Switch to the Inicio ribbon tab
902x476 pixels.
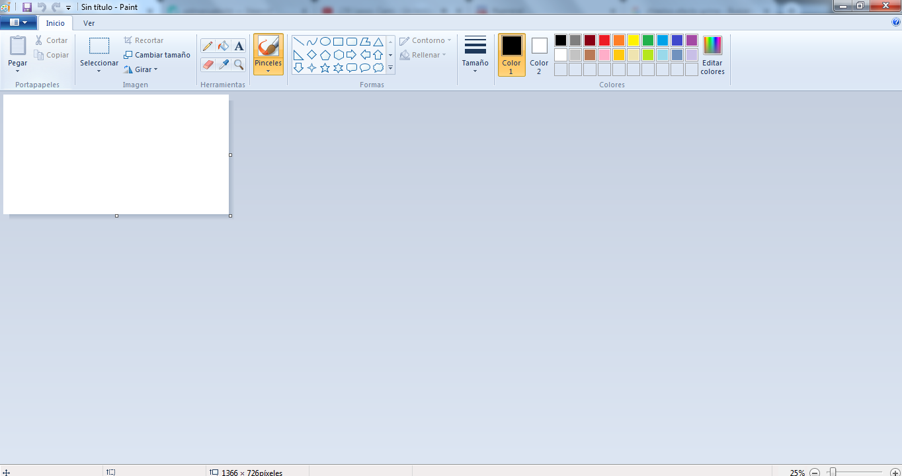[56, 23]
